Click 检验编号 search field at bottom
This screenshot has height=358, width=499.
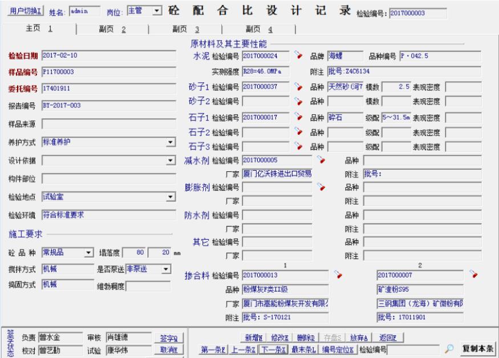[413, 349]
